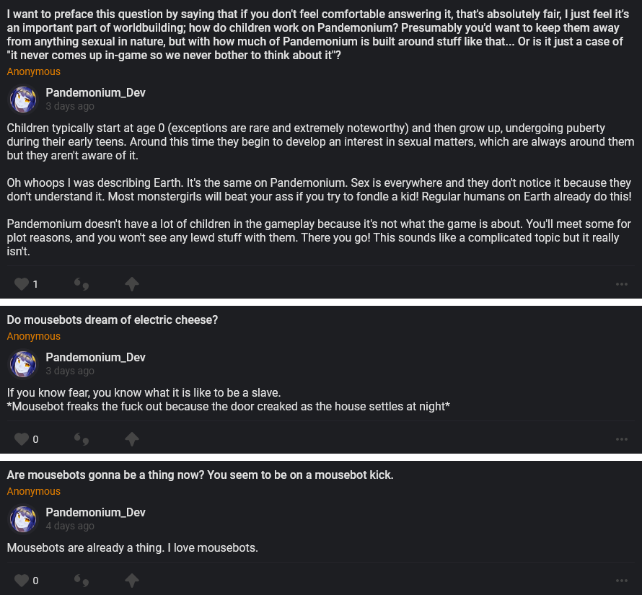Viewport: 642px width, 595px height.
Task: Open "Are mousebots gonna be a thing" question
Action: tap(200, 475)
